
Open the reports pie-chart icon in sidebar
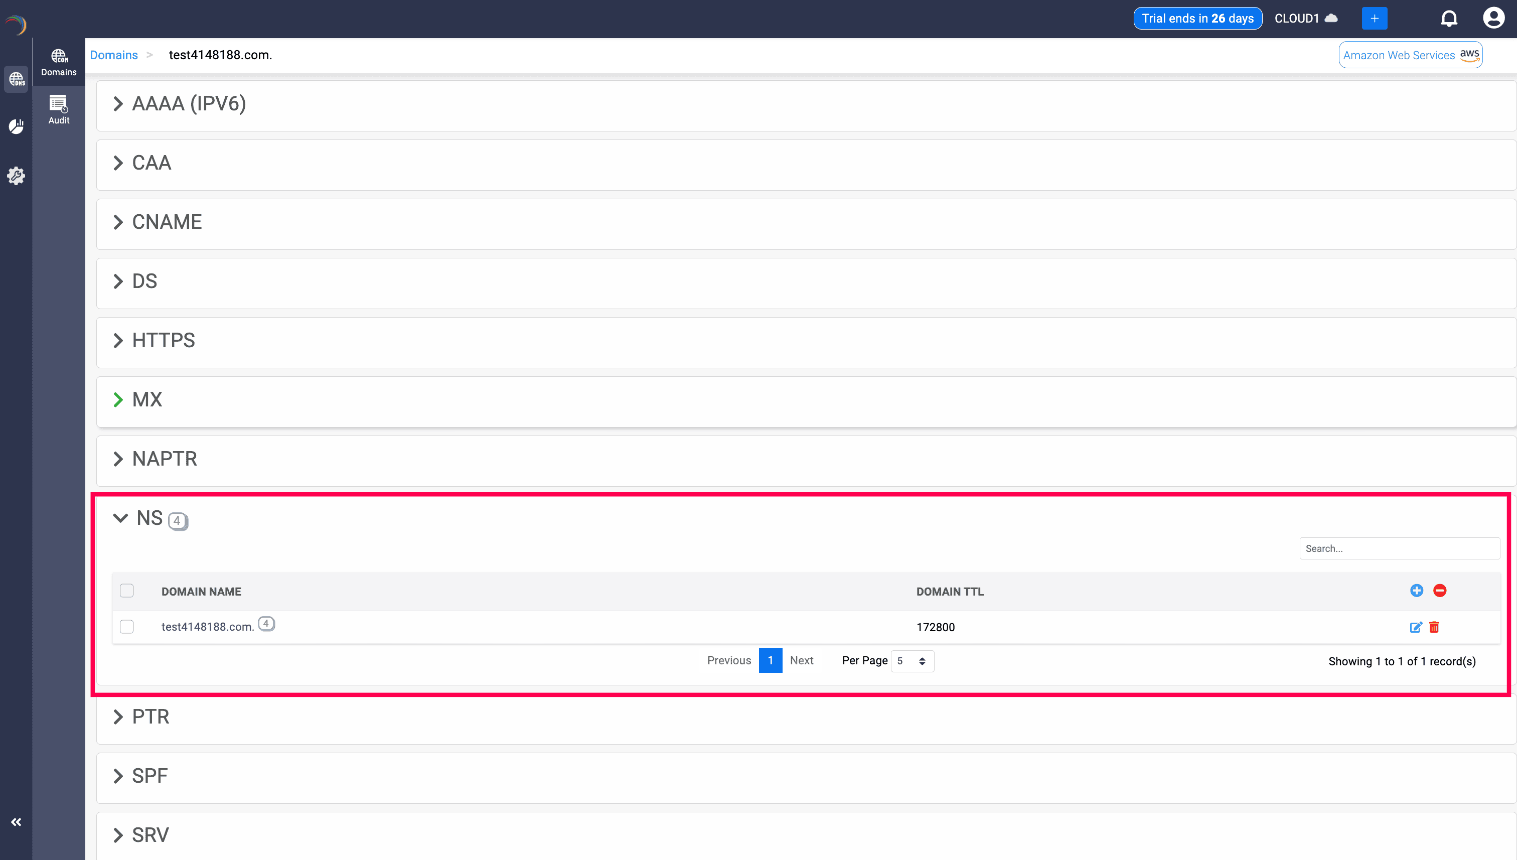(x=16, y=126)
